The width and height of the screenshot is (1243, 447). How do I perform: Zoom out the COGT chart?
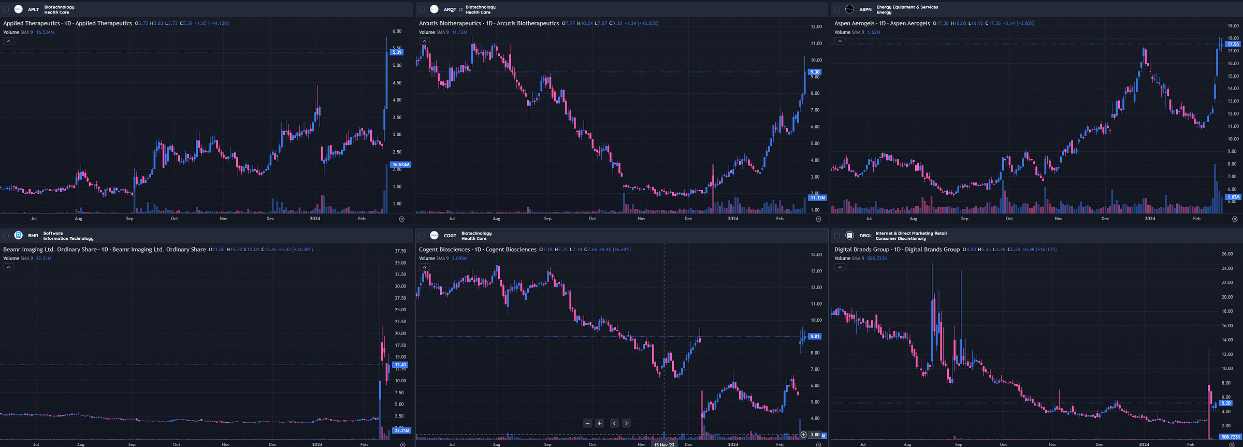587,423
